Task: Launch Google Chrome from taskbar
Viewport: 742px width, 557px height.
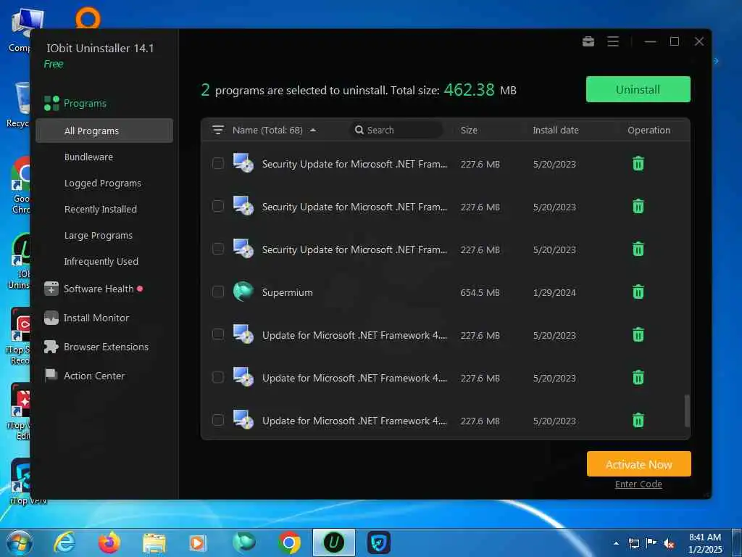Action: (x=289, y=542)
